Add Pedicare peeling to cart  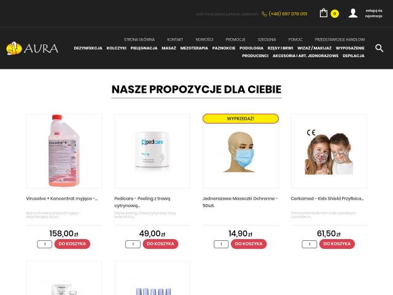pos(160,244)
